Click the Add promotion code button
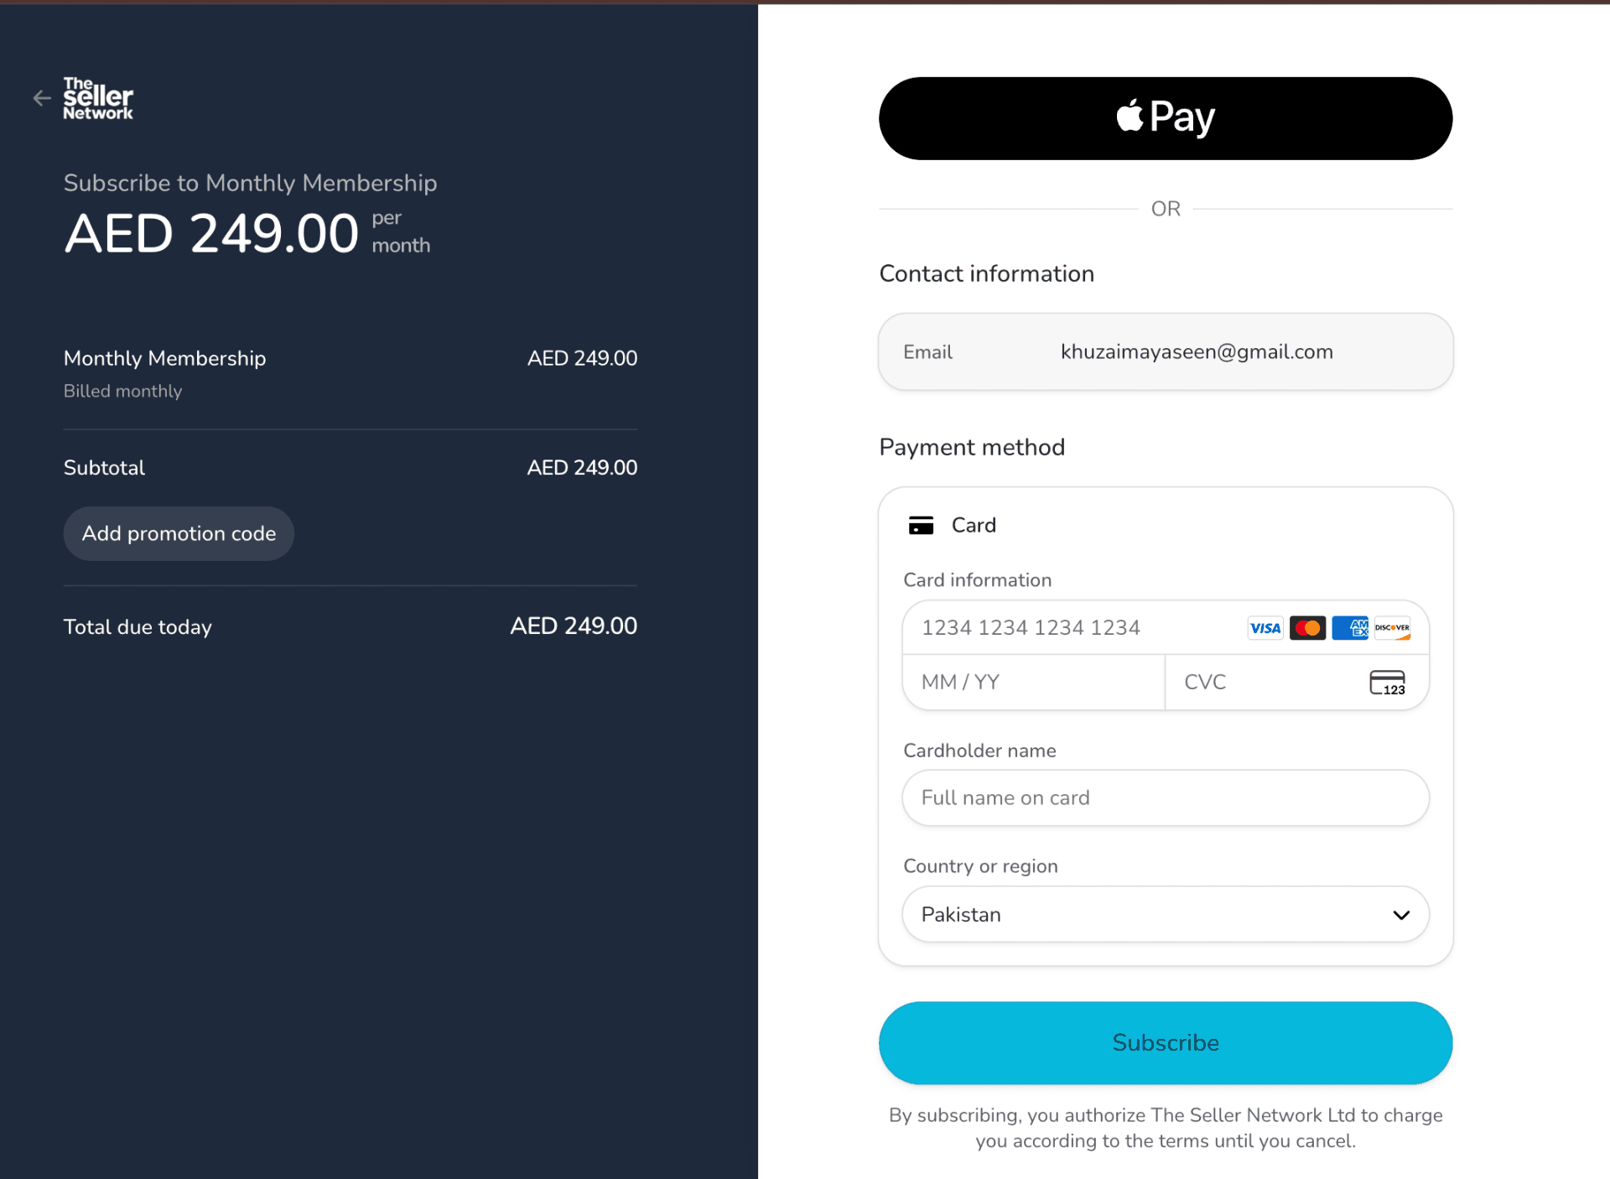The width and height of the screenshot is (1610, 1179). [179, 533]
